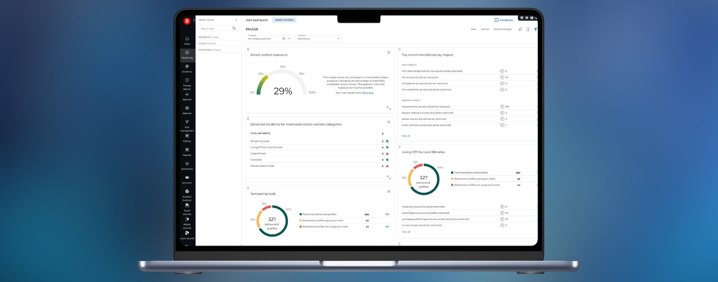Image resolution: width=718 pixels, height=282 pixels.
Task: Open the Home sidebar icon
Action: (x=187, y=39)
